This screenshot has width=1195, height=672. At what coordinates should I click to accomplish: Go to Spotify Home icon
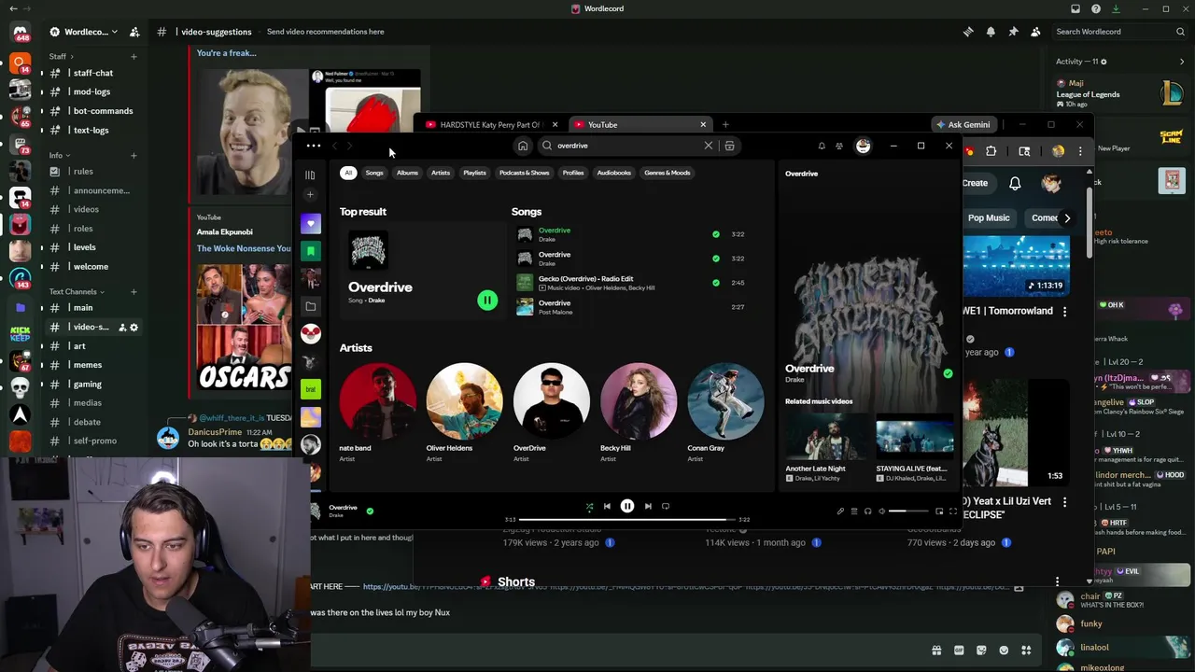pyautogui.click(x=523, y=146)
